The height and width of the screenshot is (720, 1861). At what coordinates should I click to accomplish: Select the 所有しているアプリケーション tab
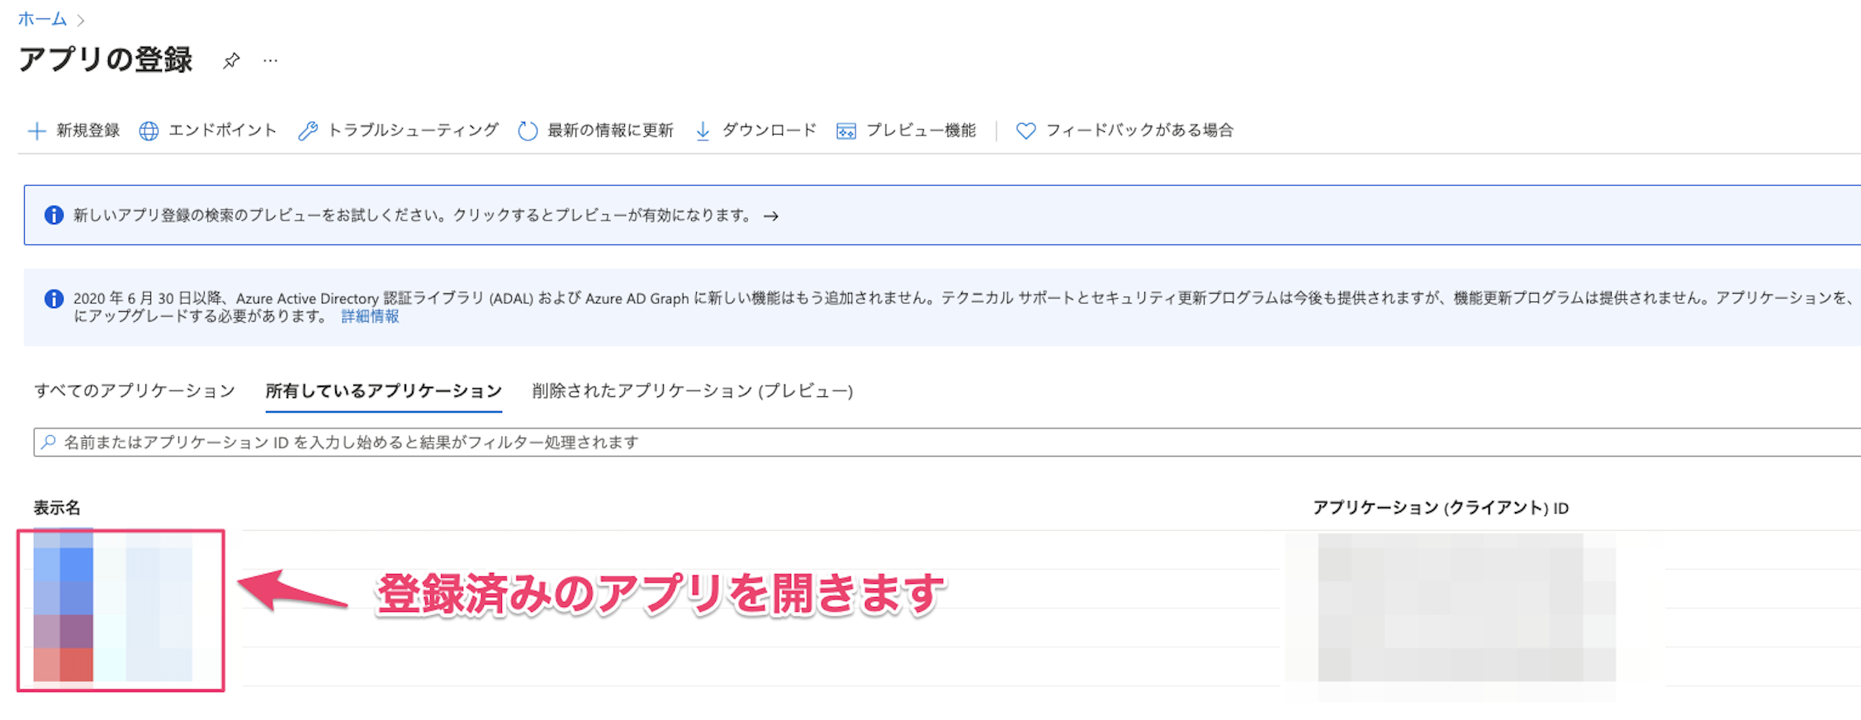point(382,391)
